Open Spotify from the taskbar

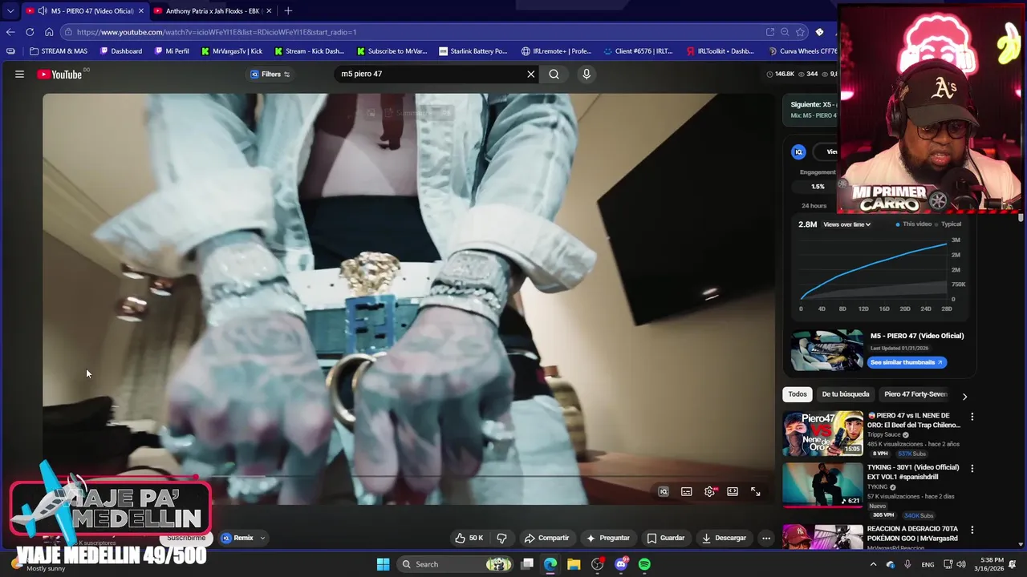(644, 564)
